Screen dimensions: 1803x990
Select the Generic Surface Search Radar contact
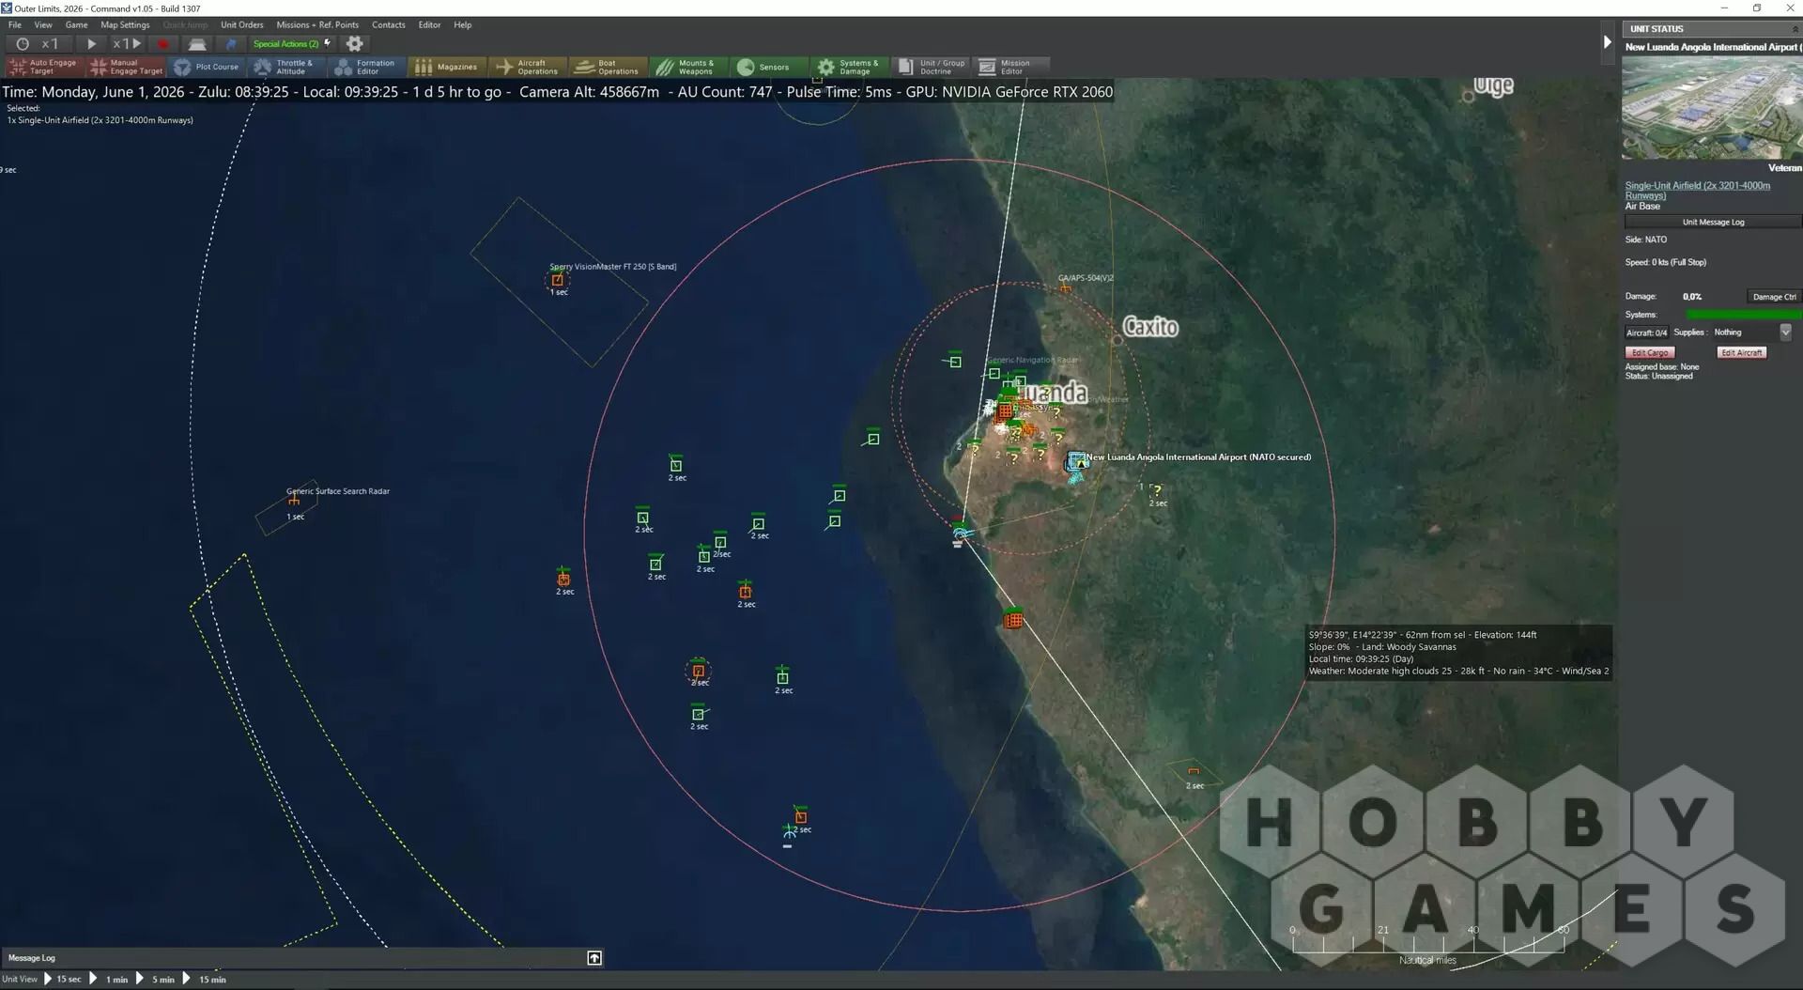tap(294, 501)
